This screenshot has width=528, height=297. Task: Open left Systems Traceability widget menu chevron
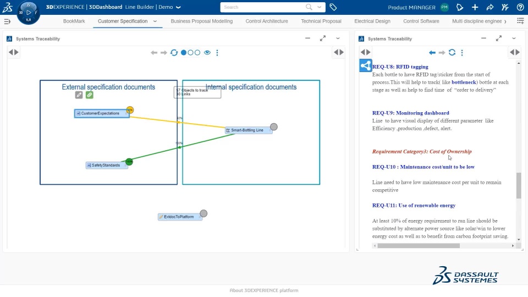coord(338,38)
